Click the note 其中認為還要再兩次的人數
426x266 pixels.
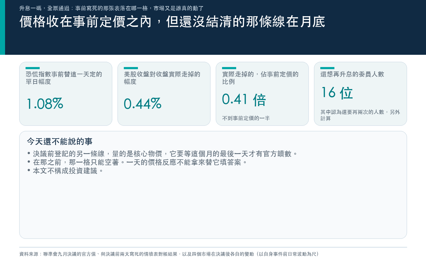(x=360, y=115)
